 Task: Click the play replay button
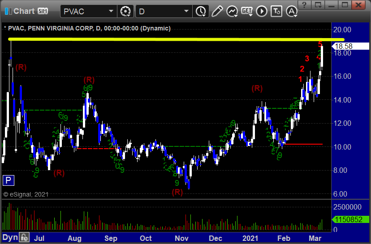pos(262,11)
